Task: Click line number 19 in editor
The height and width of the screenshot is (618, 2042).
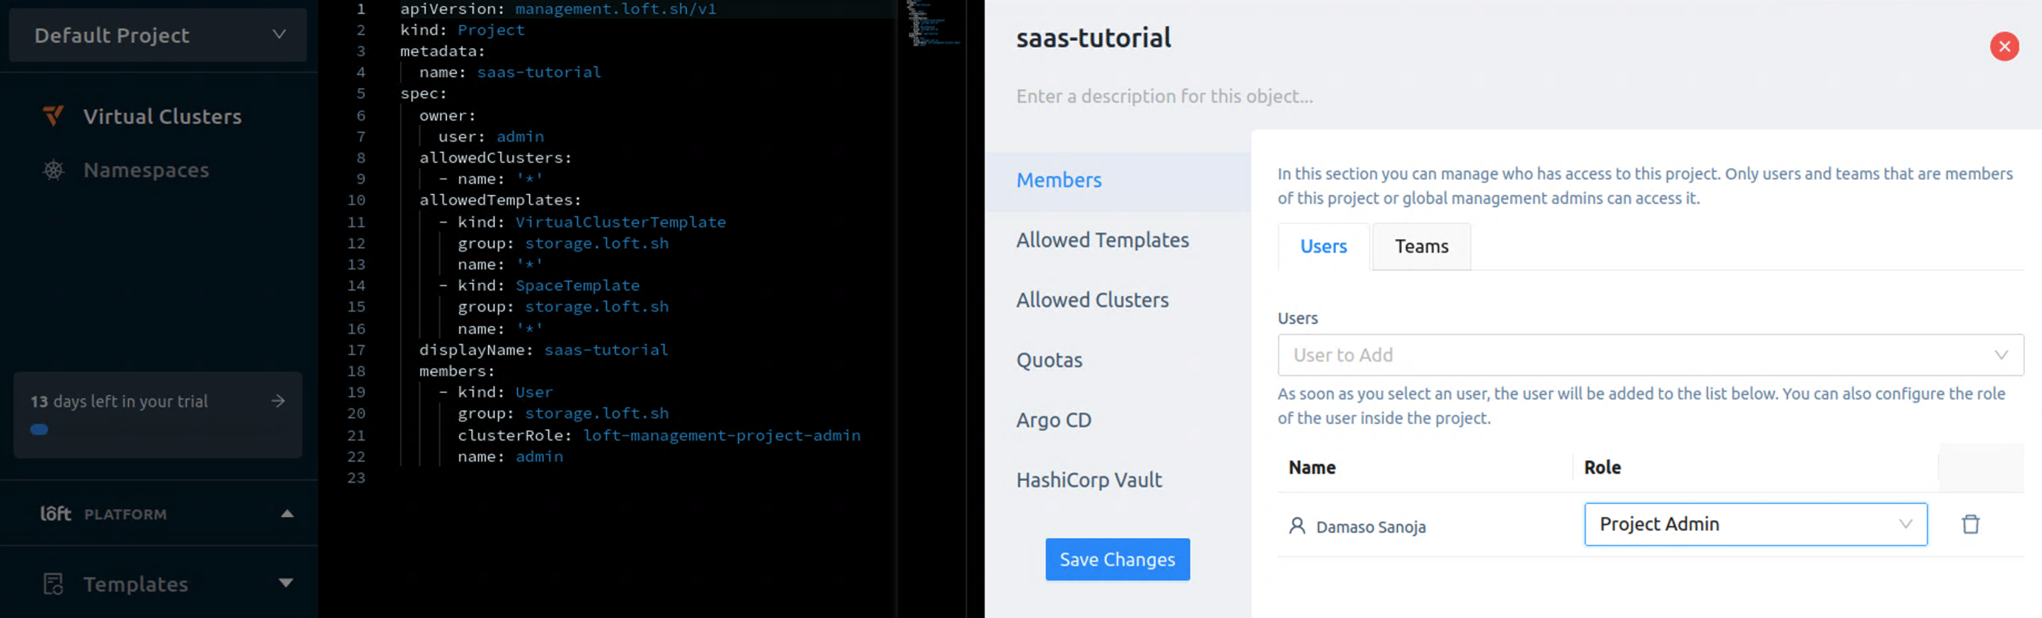Action: coord(356,392)
